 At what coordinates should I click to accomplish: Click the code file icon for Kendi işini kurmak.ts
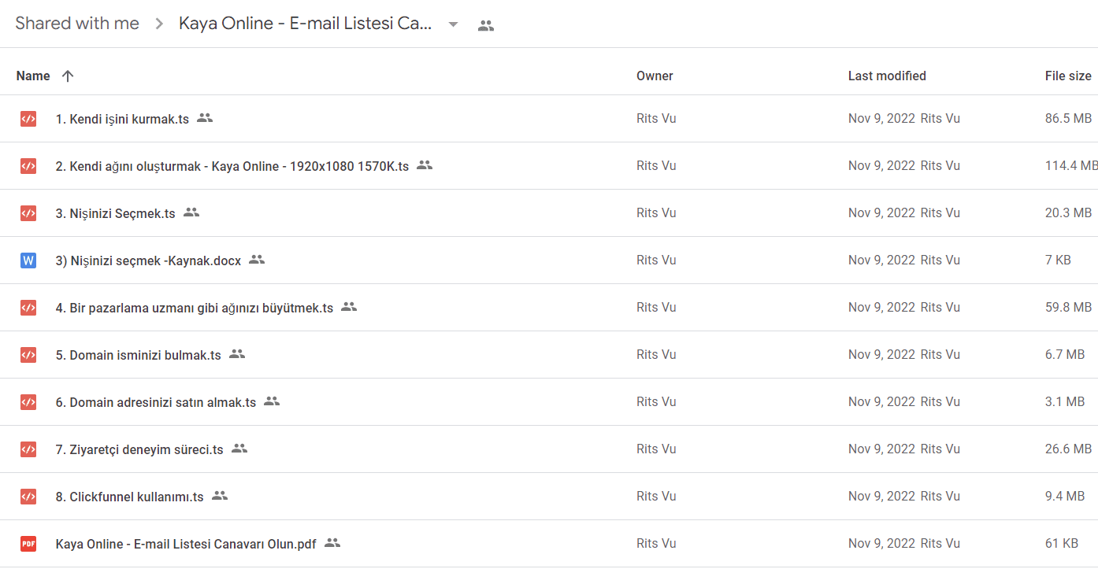(28, 119)
